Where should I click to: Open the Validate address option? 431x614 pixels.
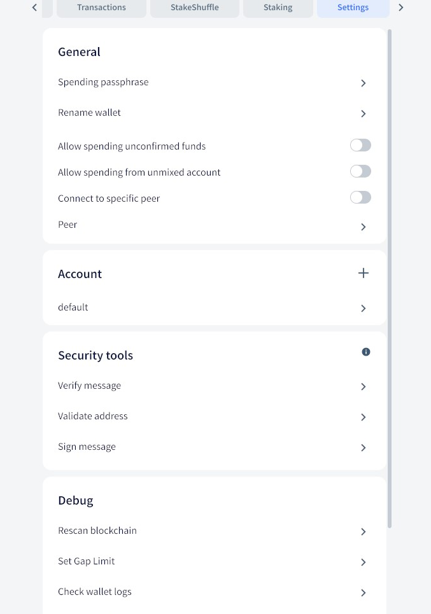[93, 416]
